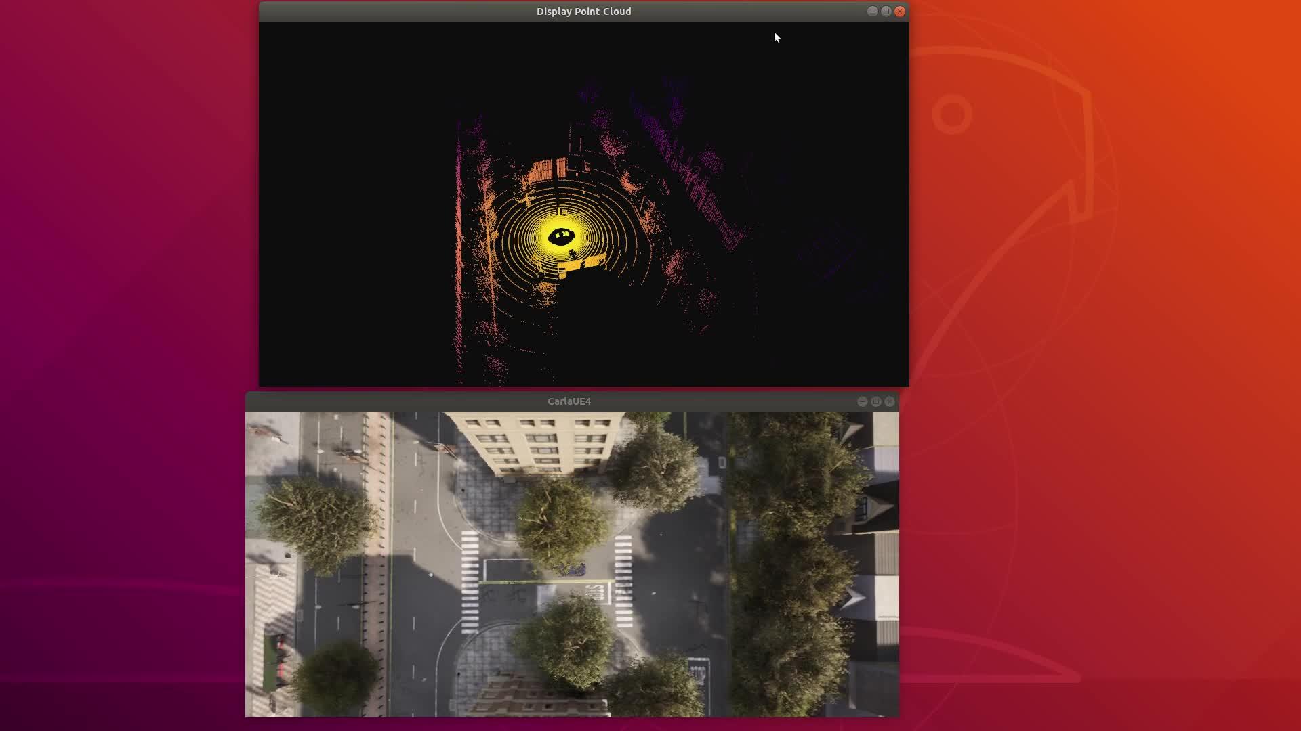Click the left zebra crosswalk in CarlaUE4

pyautogui.click(x=470, y=582)
